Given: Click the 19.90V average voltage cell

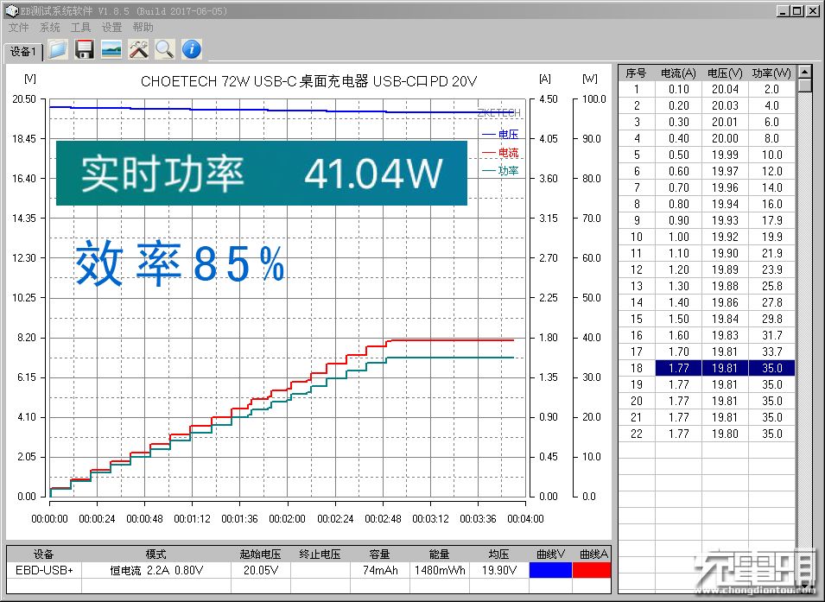Looking at the screenshot, I should click(498, 570).
